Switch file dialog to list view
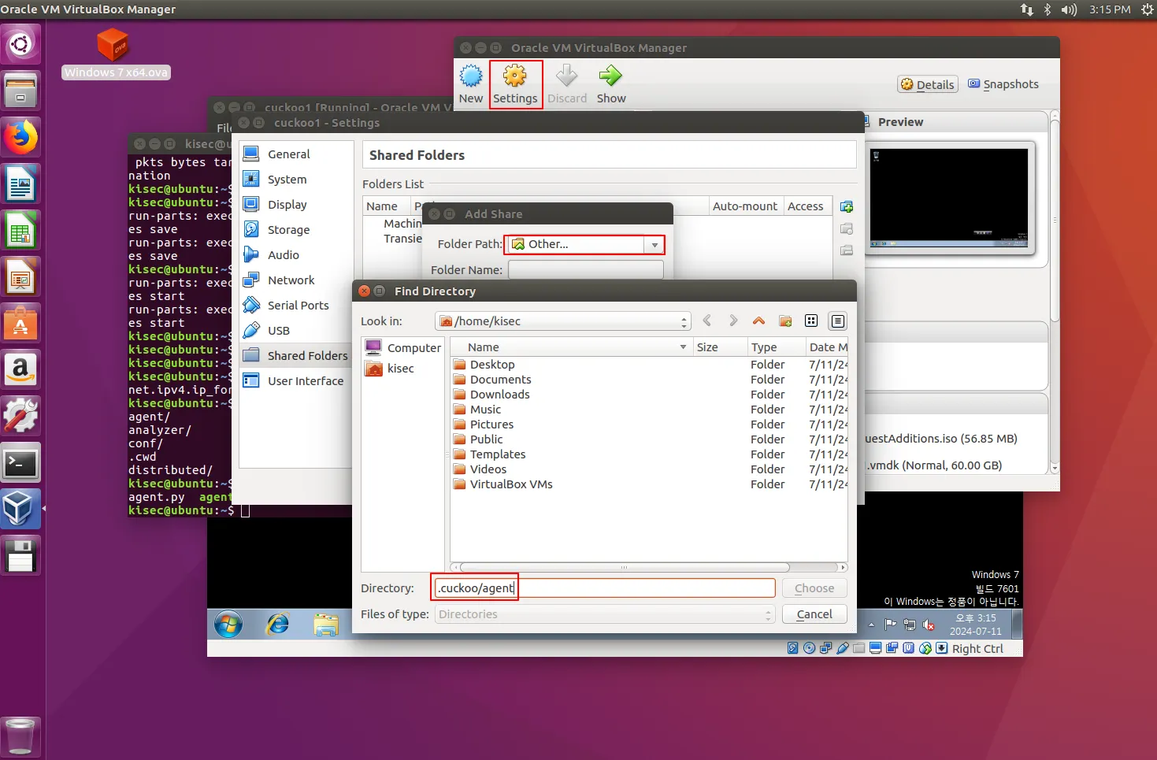The width and height of the screenshot is (1157, 760). click(x=811, y=321)
